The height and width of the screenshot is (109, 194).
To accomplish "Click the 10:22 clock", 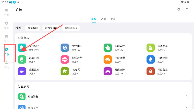I will pyautogui.click(x=5, y=2).
